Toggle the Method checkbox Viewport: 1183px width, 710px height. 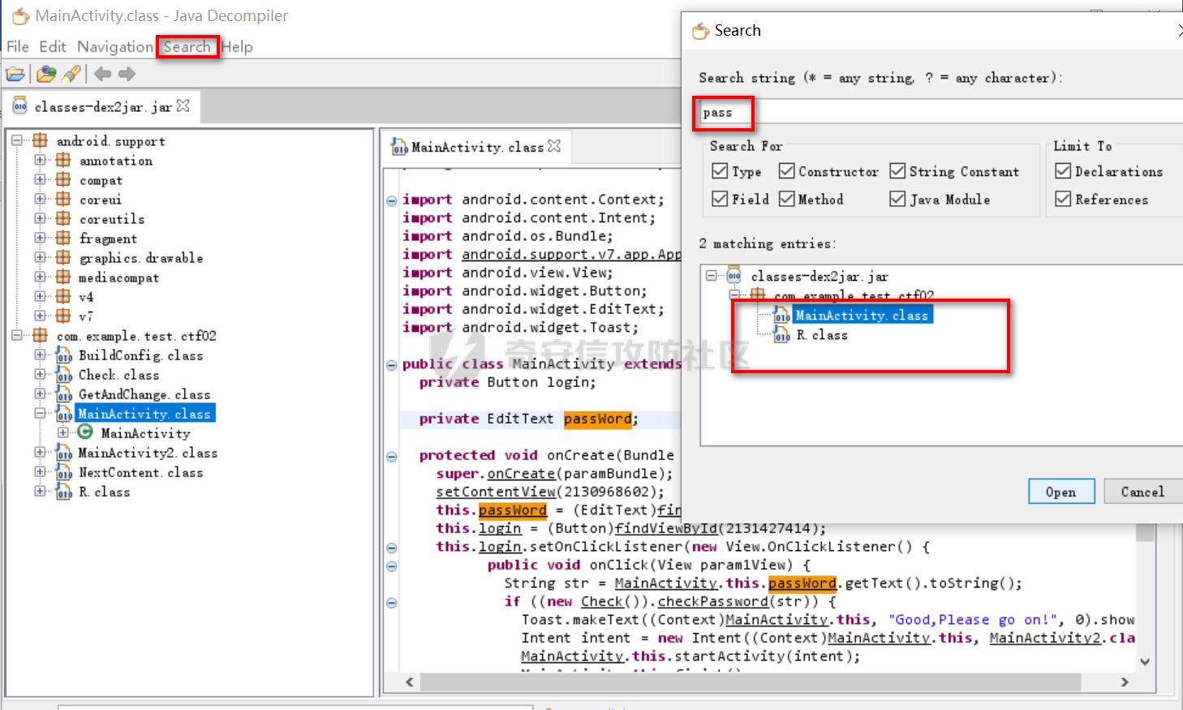tap(787, 199)
